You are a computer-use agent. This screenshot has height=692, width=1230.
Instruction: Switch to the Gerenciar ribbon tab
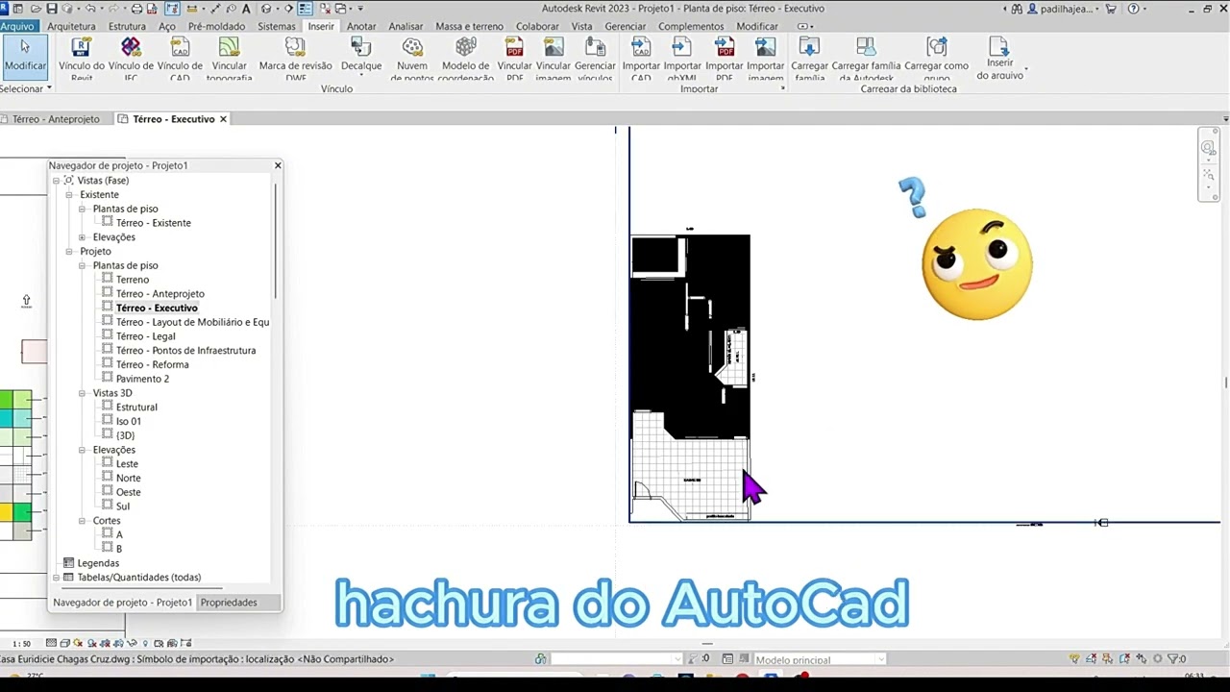(626, 26)
